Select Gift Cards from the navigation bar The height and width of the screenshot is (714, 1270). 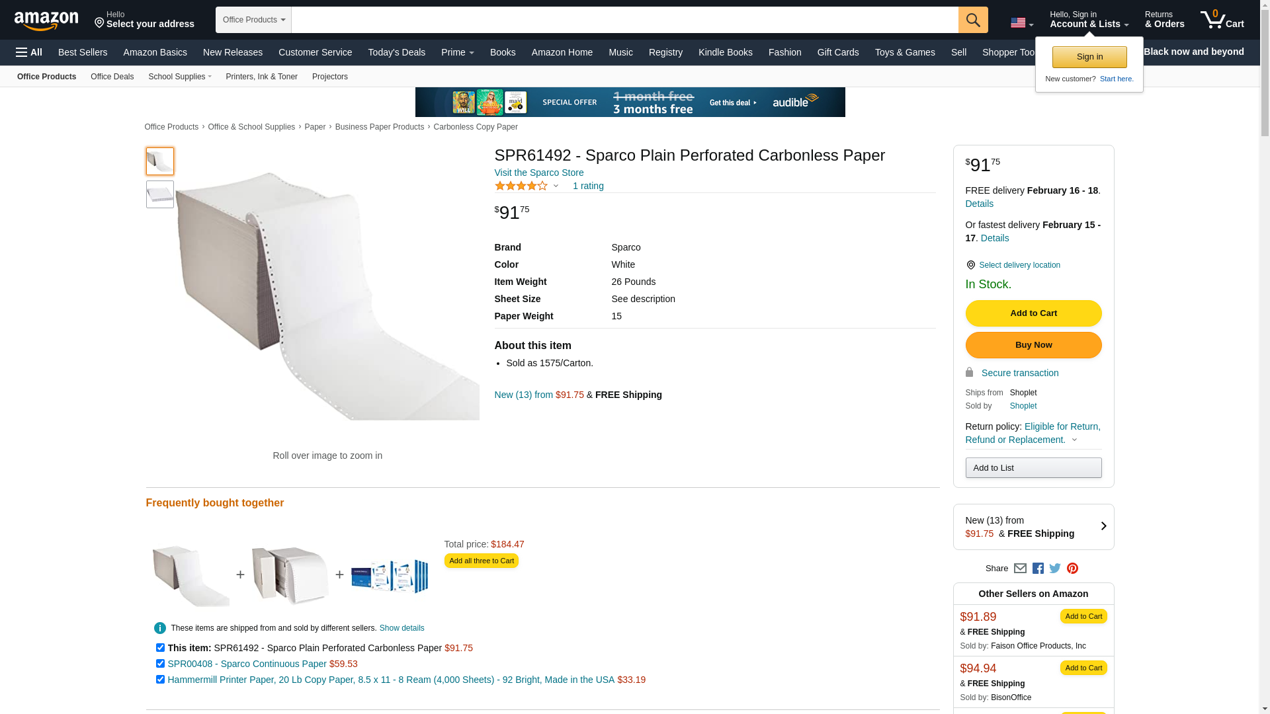pos(837,52)
